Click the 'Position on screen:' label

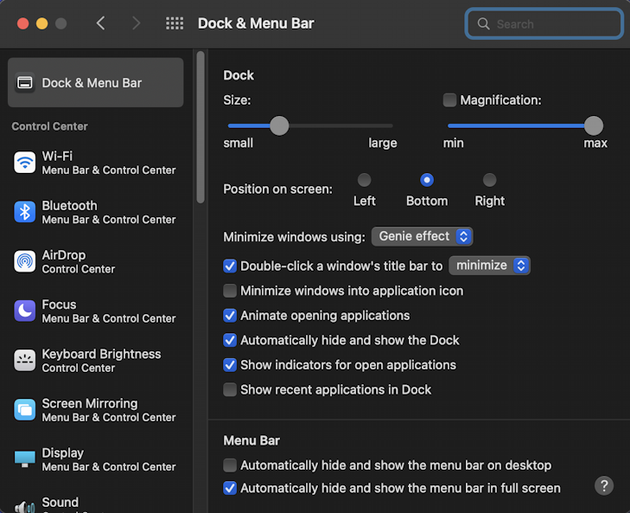point(277,189)
